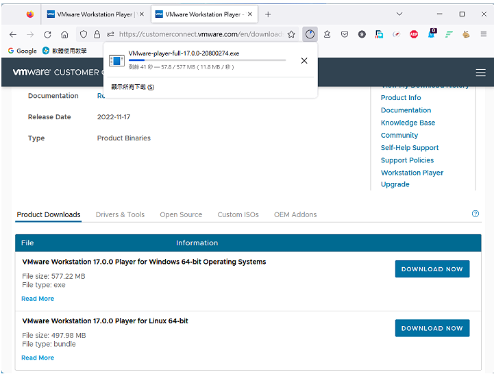Image resolution: width=494 pixels, height=374 pixels.
Task: Close the active VMware Workstation Player tab
Action: (250, 14)
